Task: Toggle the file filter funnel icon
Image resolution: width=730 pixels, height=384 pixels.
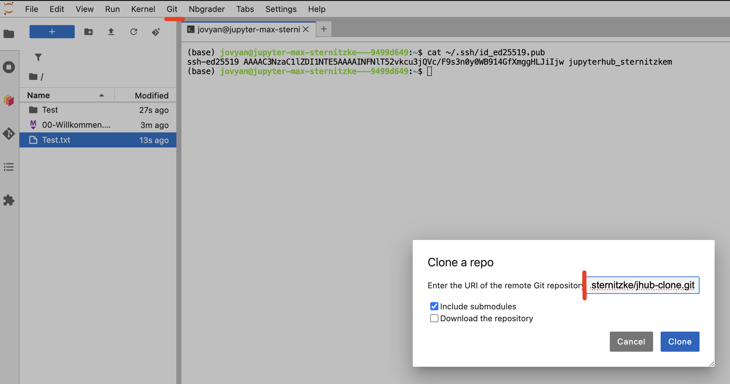Action: tap(38, 57)
